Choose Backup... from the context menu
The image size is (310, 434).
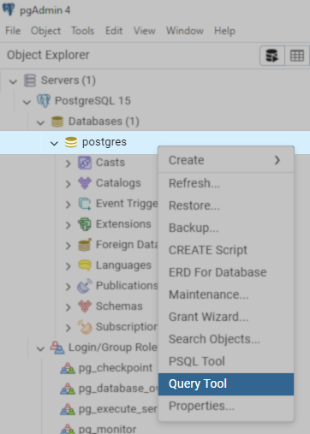tap(226, 228)
